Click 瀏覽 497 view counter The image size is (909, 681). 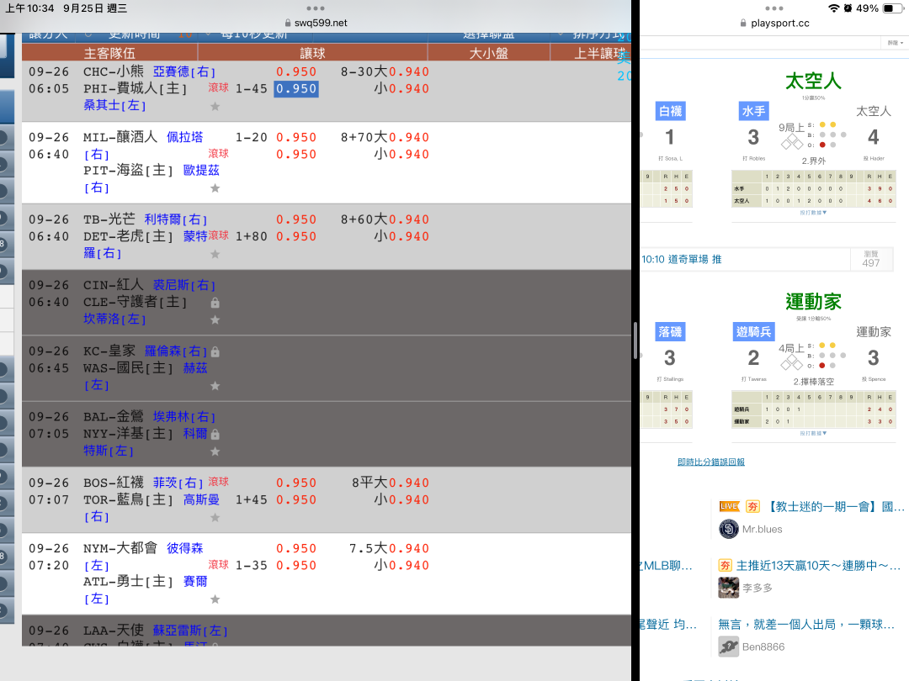click(871, 259)
